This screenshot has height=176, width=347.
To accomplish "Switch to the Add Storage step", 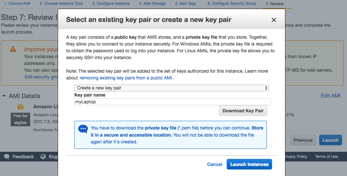I will tap(152, 4).
